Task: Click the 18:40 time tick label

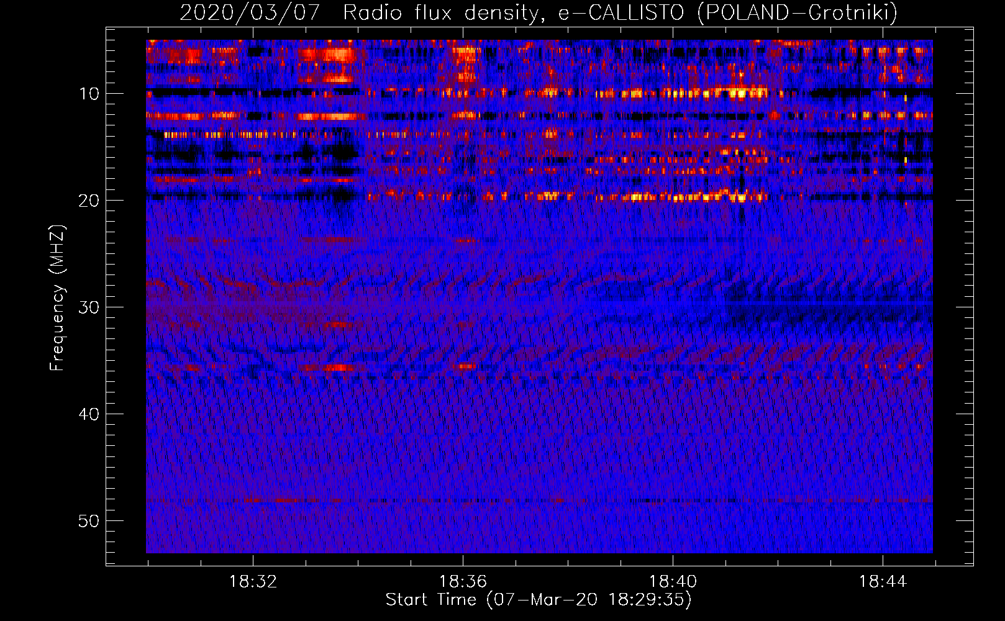Action: [x=673, y=582]
